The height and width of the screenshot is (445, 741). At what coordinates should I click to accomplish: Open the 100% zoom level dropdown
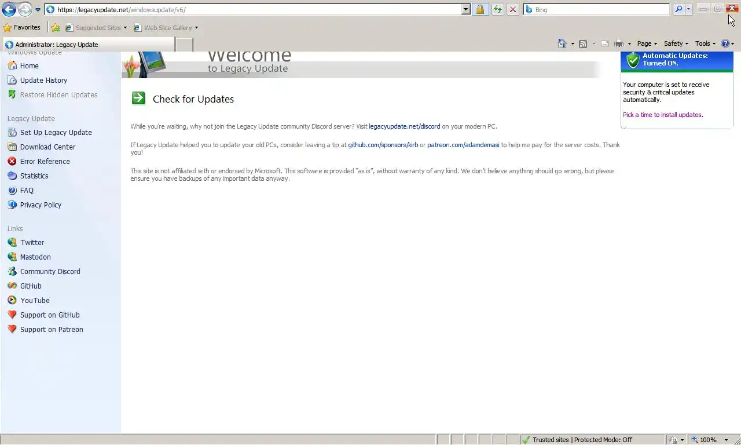click(726, 440)
